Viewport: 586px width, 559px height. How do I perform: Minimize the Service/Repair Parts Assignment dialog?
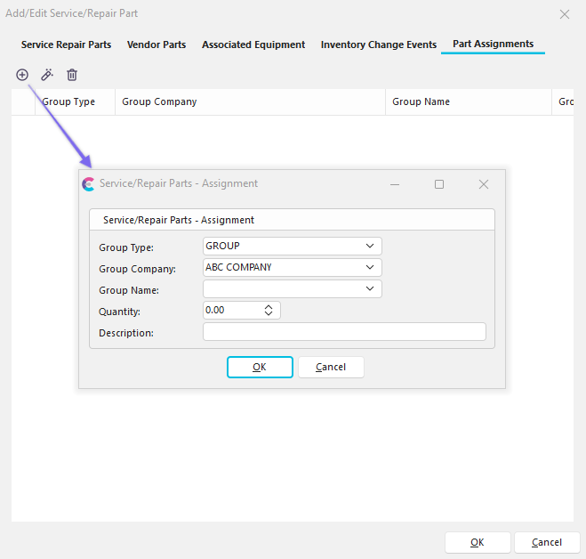[395, 184]
